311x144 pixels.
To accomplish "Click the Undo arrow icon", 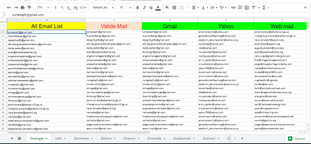I will coord(9,7).
